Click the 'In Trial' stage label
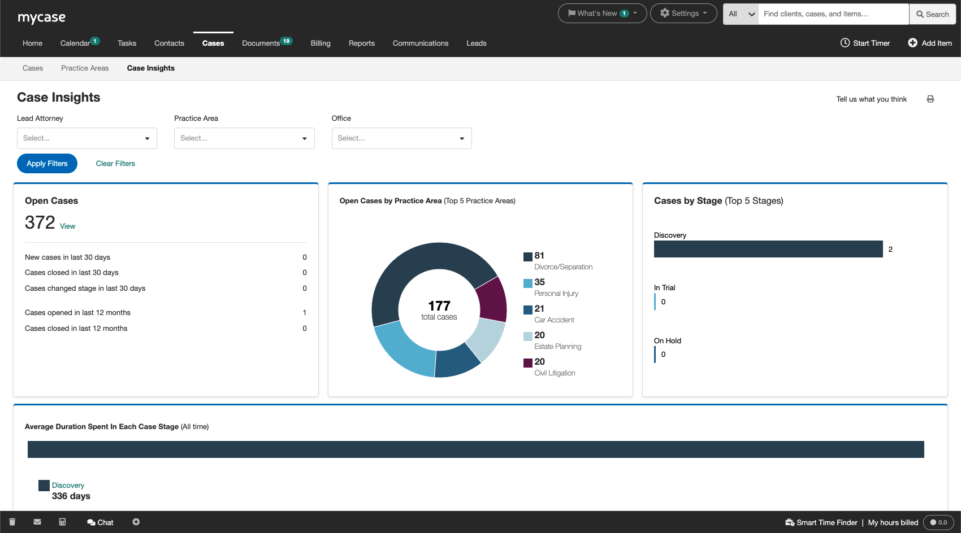The image size is (961, 533). click(x=665, y=288)
